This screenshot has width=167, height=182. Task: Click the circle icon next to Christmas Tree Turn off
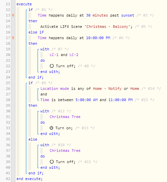tap(52, 162)
